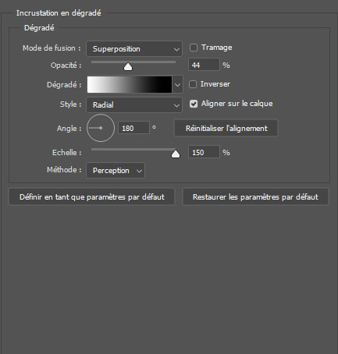Open the Style dropdown showing Radial
The image size is (338, 354).
coord(134,104)
